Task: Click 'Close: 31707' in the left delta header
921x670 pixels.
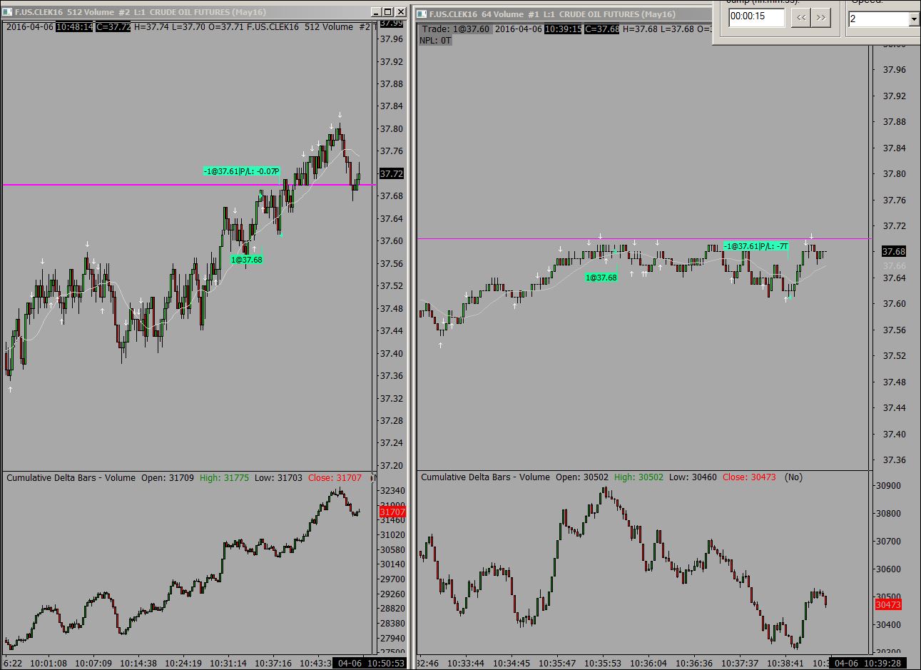Action: [x=335, y=478]
